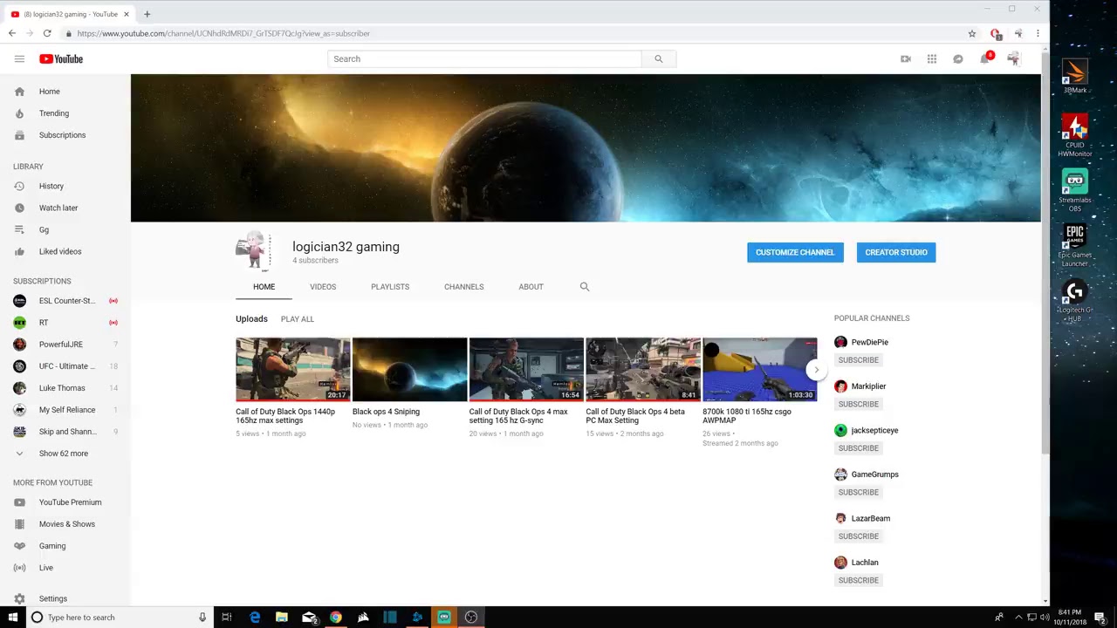The height and width of the screenshot is (628, 1117).
Task: Subscribe to LazarBeam
Action: click(859, 536)
